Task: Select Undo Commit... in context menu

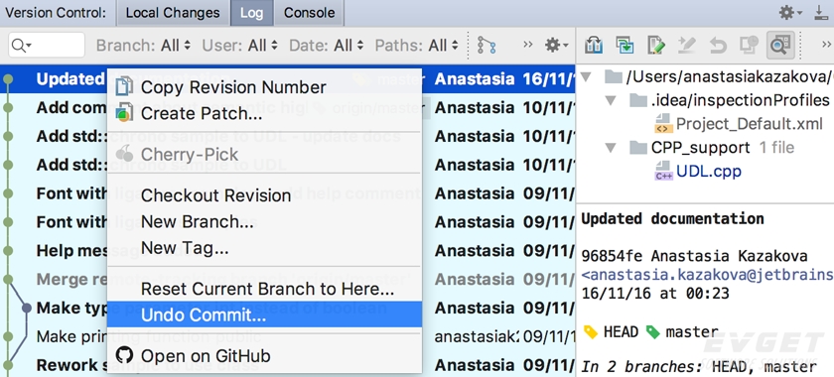Action: 264,314
